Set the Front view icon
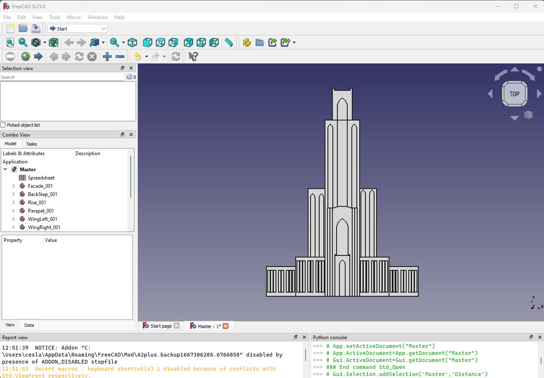This screenshot has height=378, width=544. pyautogui.click(x=147, y=43)
